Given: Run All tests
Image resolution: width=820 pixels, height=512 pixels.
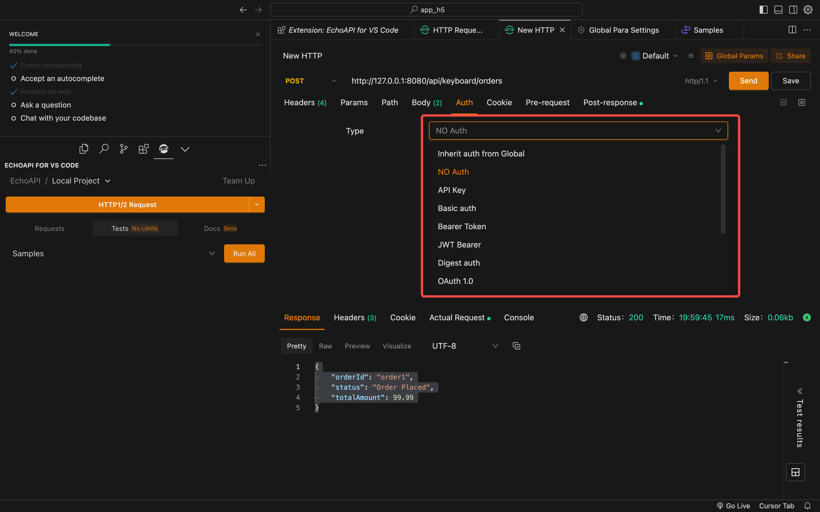Looking at the screenshot, I should pyautogui.click(x=244, y=253).
